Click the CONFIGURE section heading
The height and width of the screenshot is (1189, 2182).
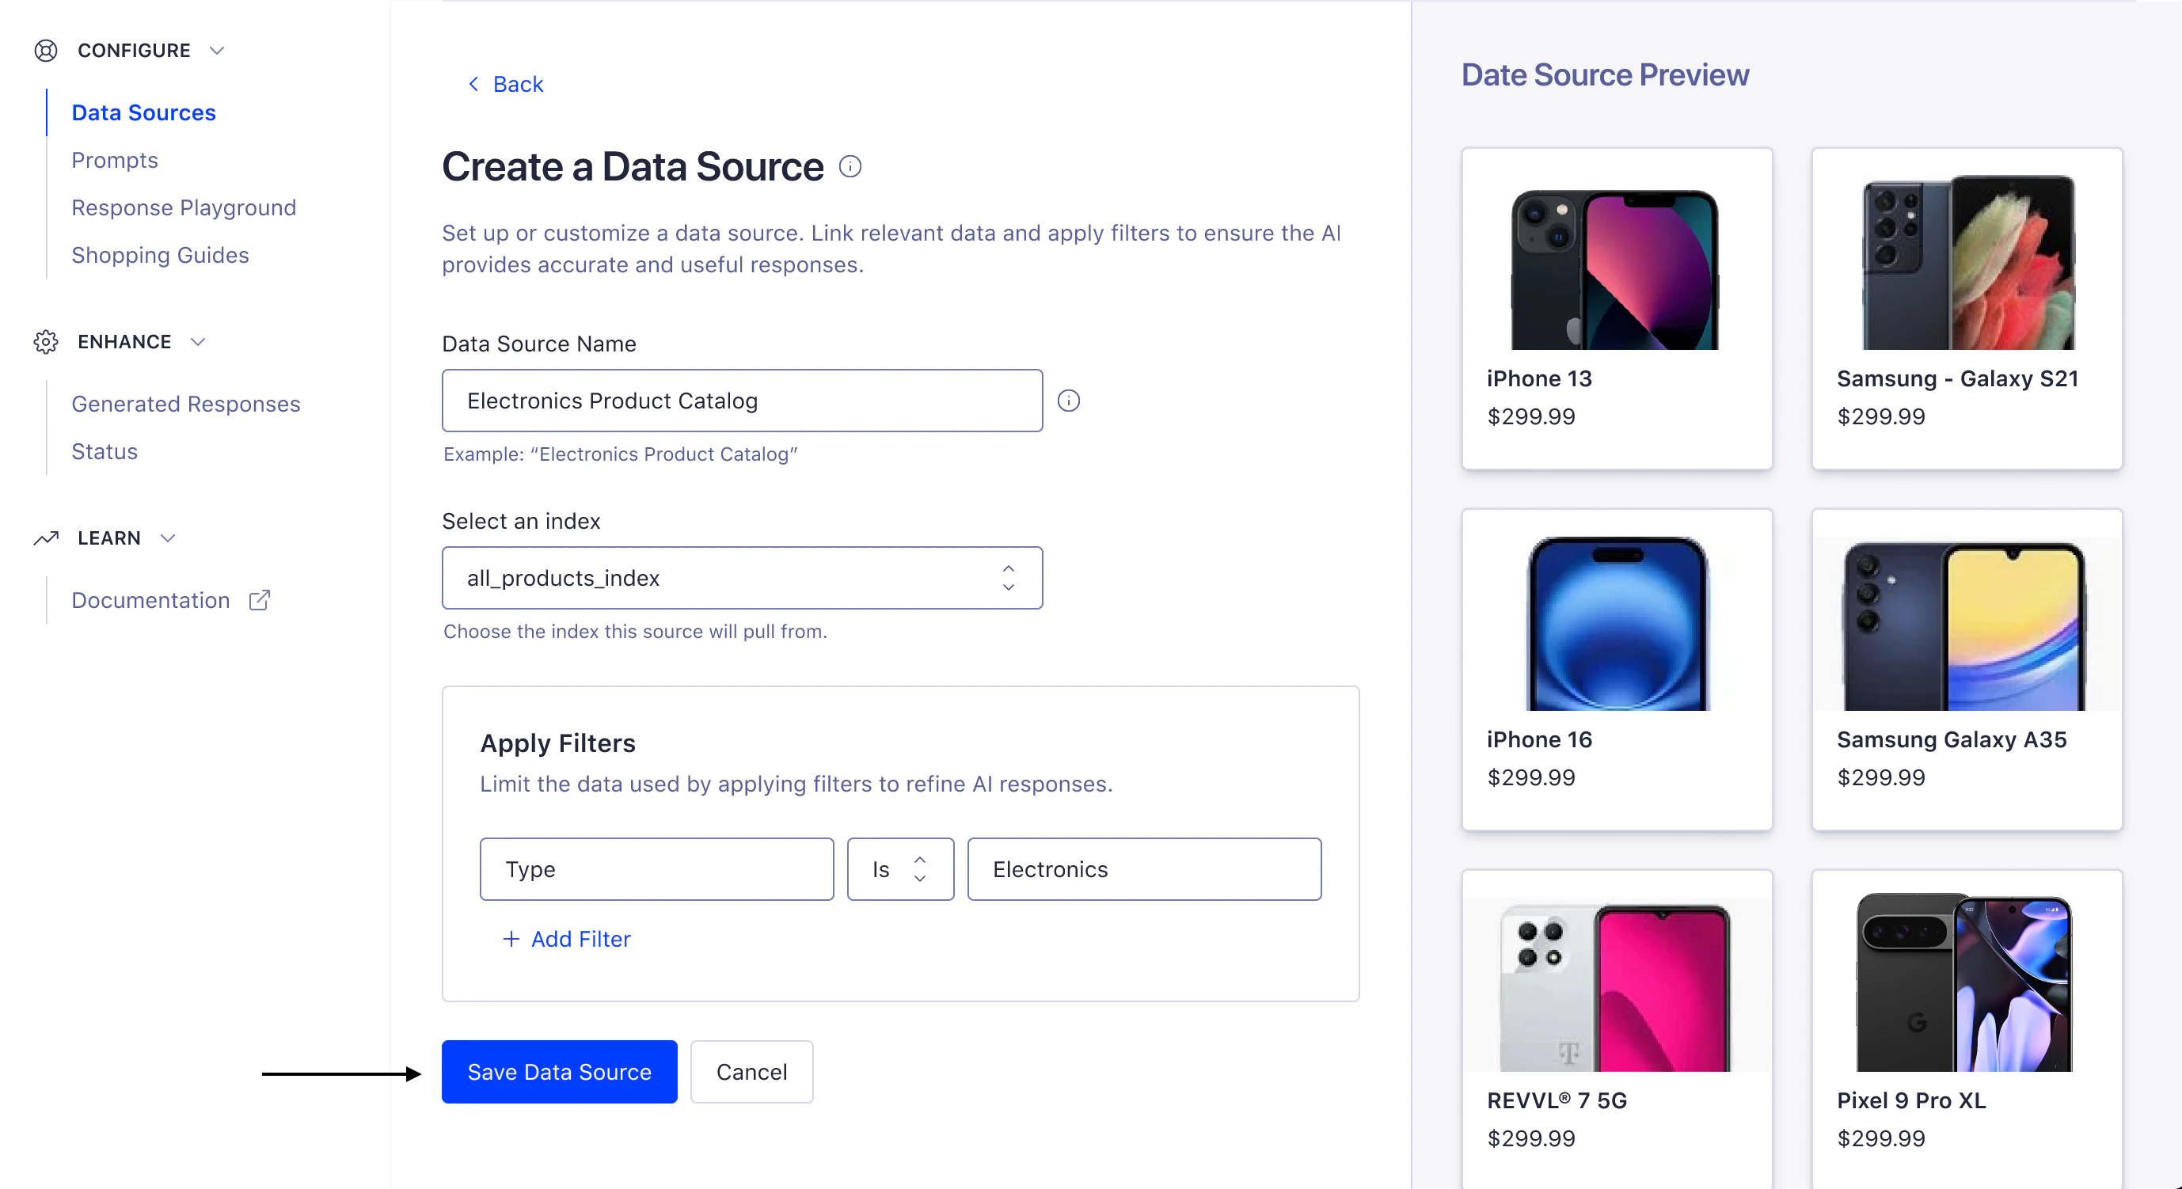(134, 51)
